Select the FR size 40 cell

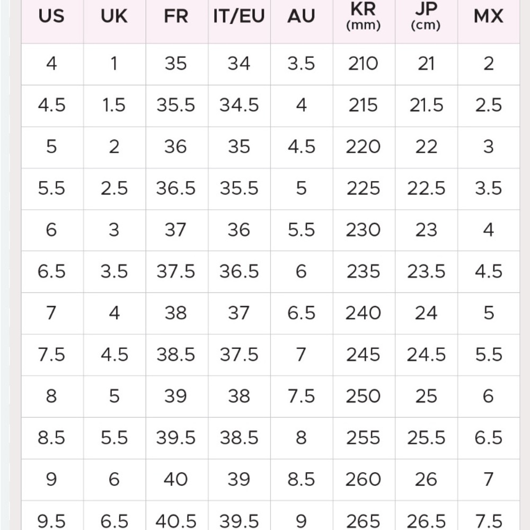(176, 480)
